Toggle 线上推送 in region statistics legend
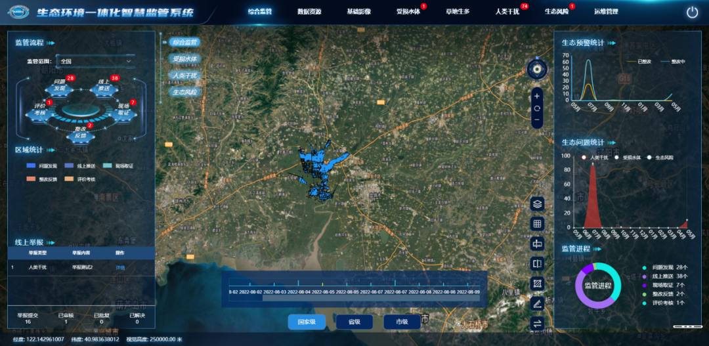This screenshot has width=709, height=346. click(x=79, y=166)
